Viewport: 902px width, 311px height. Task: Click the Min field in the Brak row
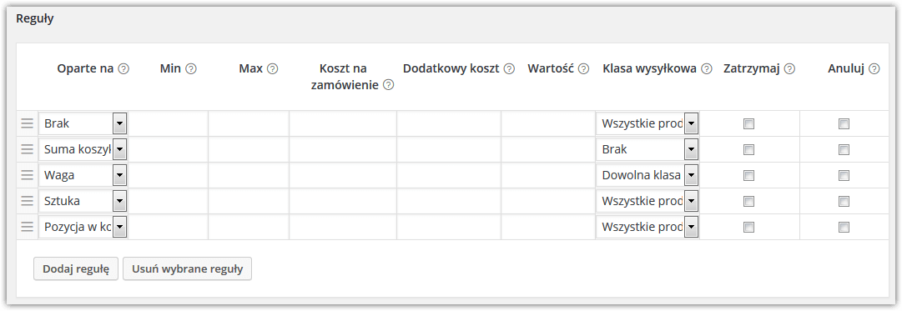click(168, 123)
